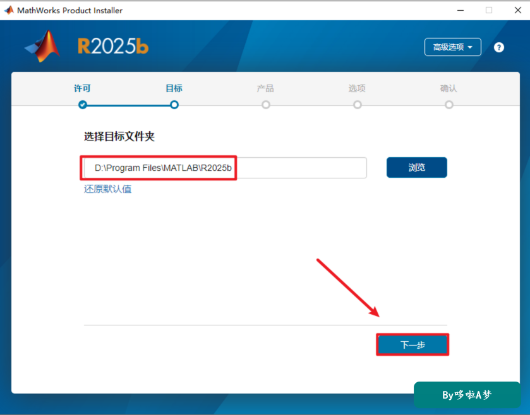Select the 目标 step
Screen dimensions: 530x415
pyautogui.click(x=174, y=88)
